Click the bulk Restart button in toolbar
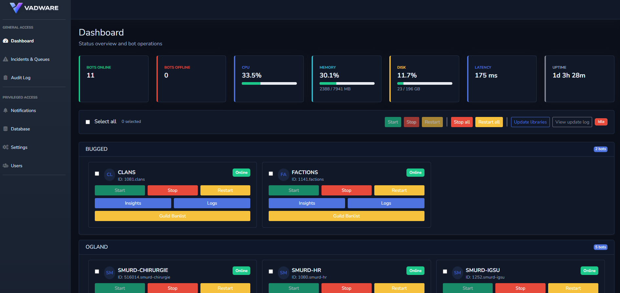The height and width of the screenshot is (293, 620). pos(432,122)
